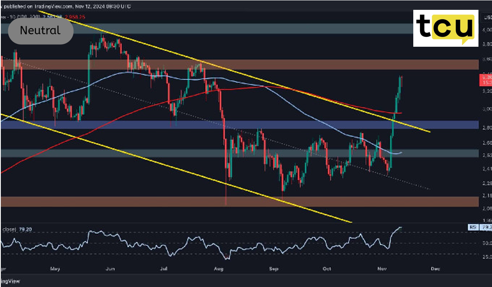
Task: Select the topmost grey zone near 4.00
Action: coord(246,28)
